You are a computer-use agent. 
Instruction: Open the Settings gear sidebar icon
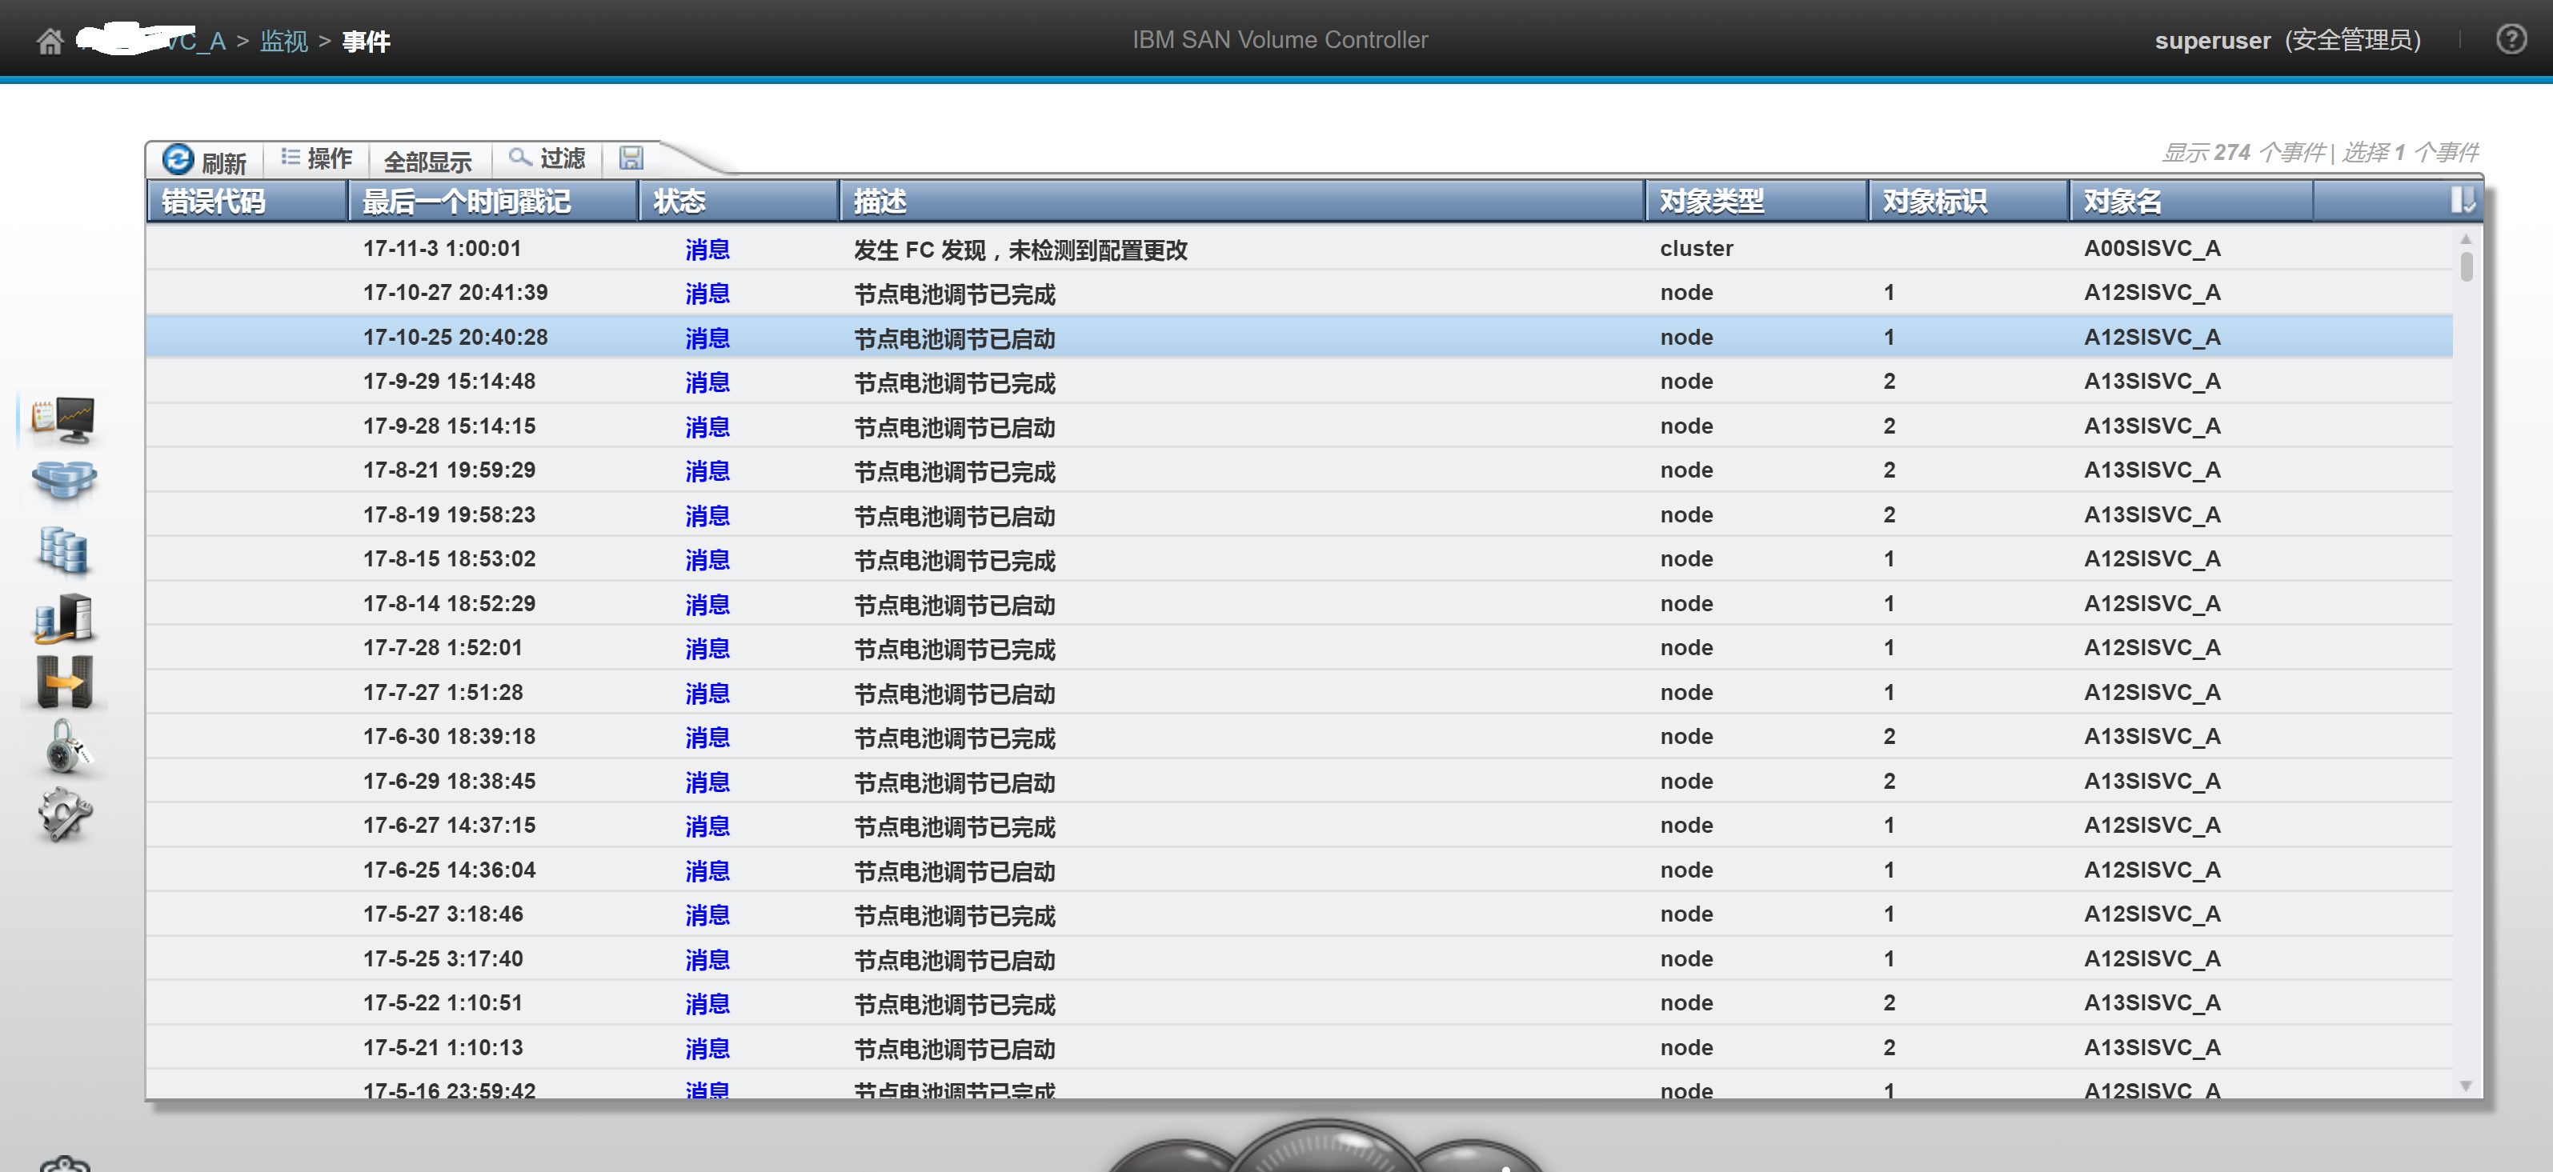click(64, 815)
